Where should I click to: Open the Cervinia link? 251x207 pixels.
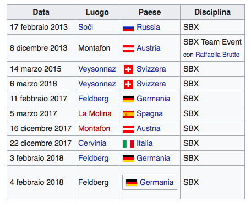point(92,143)
